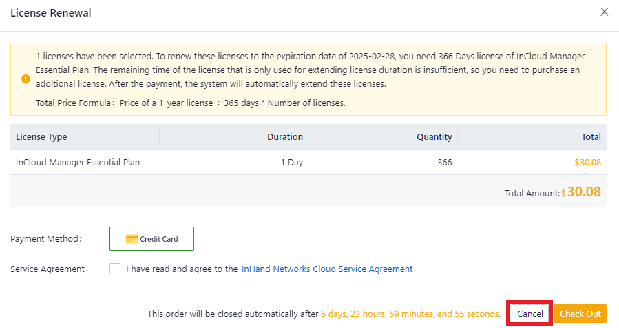This screenshot has height=328, width=619.
Task: Click the Quantity column header
Action: [434, 137]
